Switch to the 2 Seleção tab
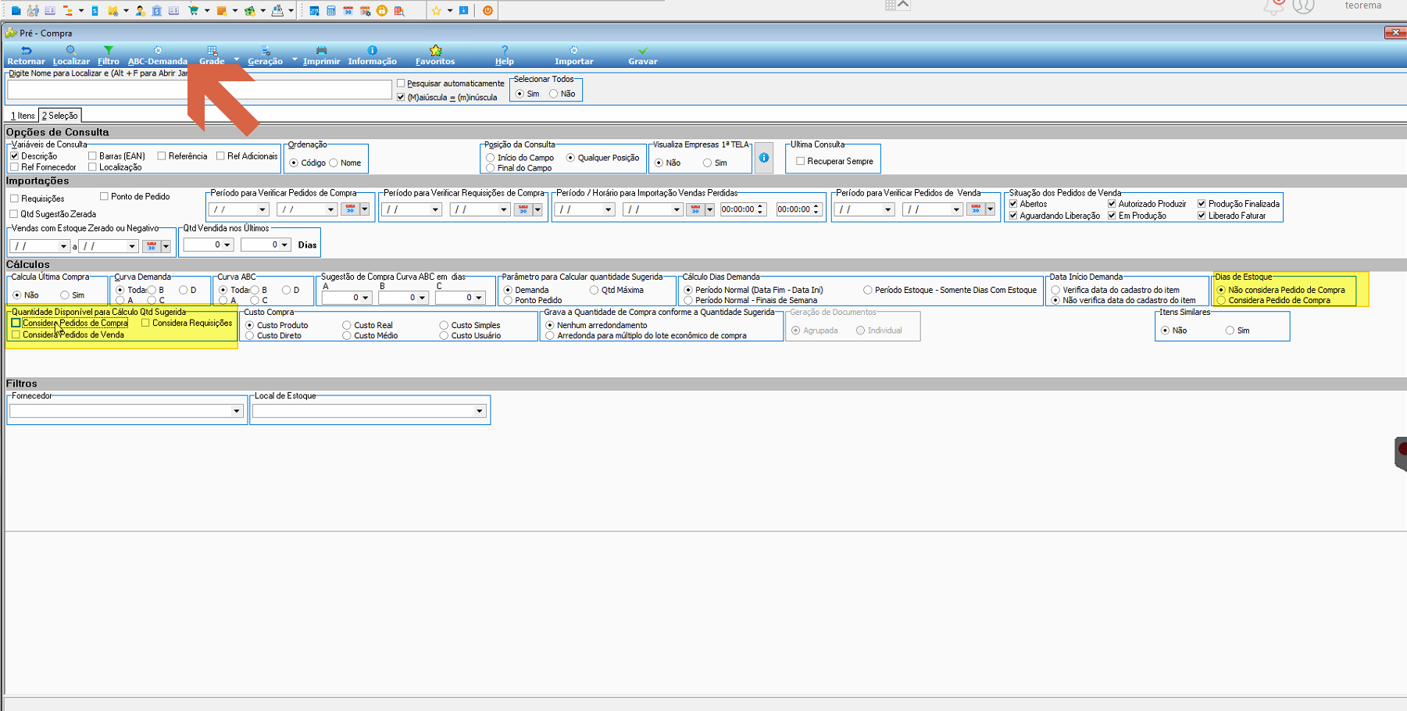 [60, 116]
